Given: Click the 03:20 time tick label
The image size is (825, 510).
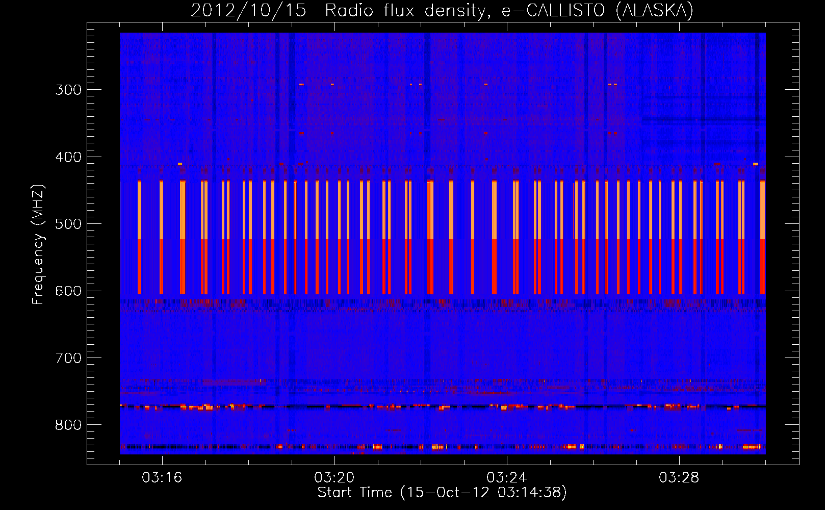Looking at the screenshot, I should [334, 478].
